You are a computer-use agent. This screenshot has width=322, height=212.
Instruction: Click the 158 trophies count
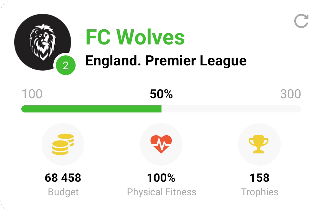(x=259, y=178)
